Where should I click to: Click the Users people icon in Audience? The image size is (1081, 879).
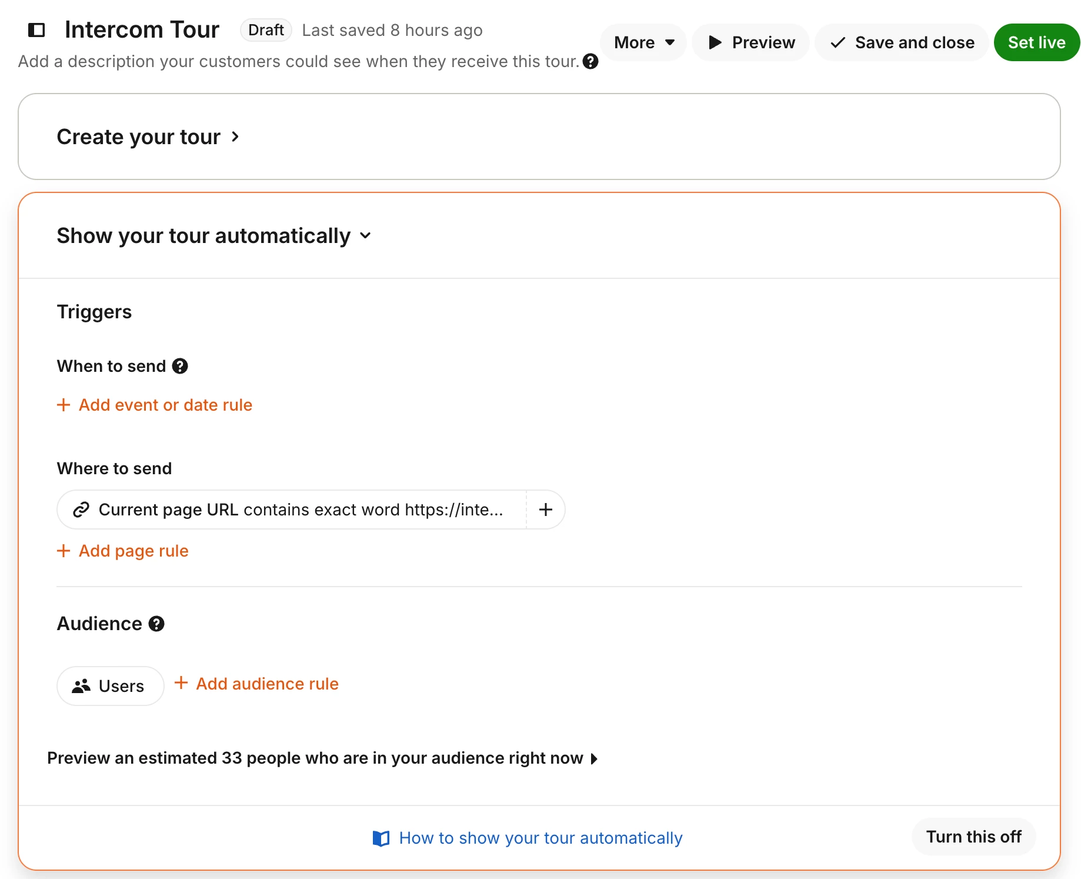coord(81,686)
